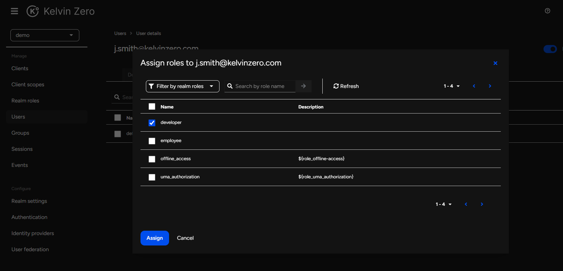
Task: Click the Refresh button
Action: click(346, 86)
